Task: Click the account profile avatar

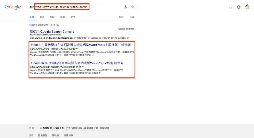Action: [247, 7]
